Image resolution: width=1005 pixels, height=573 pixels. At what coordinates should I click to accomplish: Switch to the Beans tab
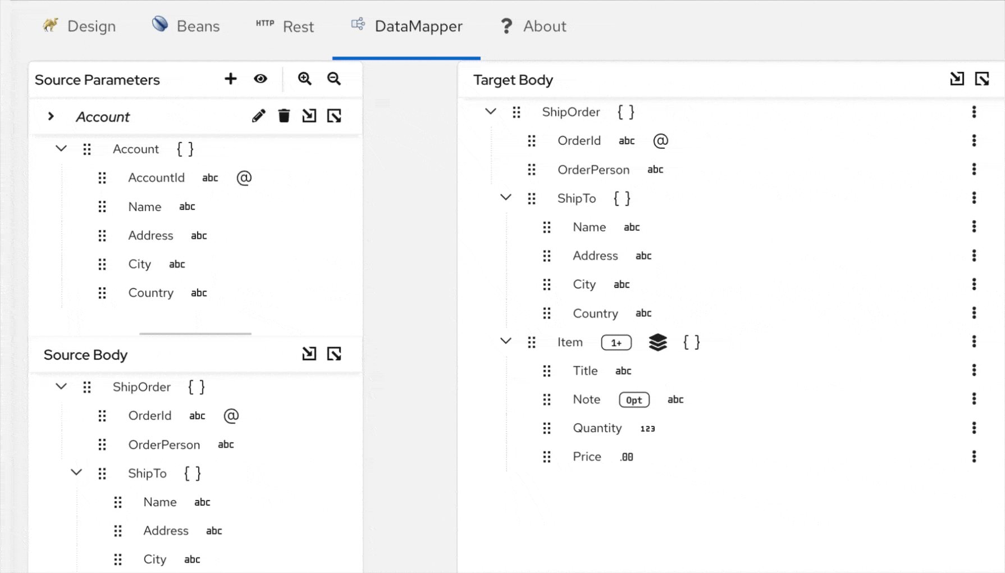pos(186,26)
